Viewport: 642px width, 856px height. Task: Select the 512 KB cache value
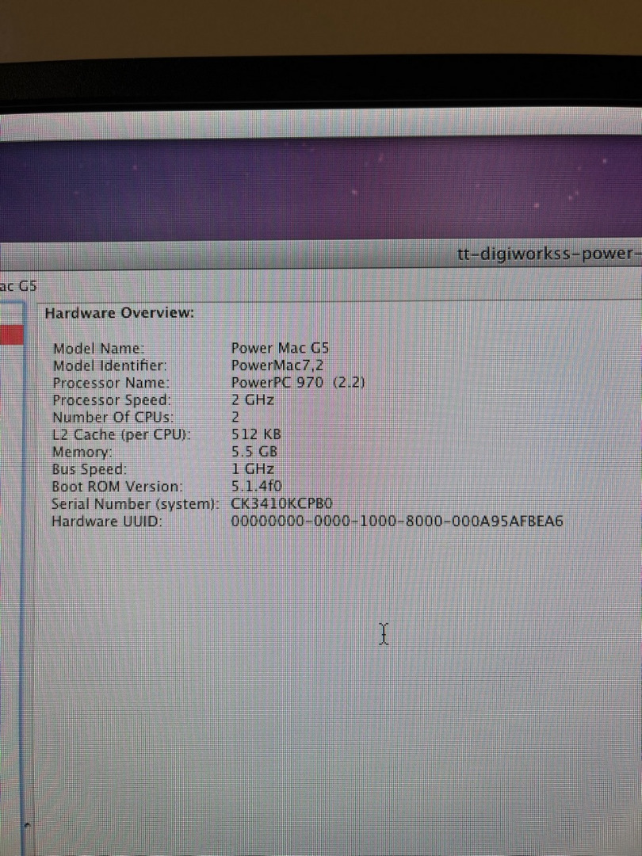click(x=256, y=434)
